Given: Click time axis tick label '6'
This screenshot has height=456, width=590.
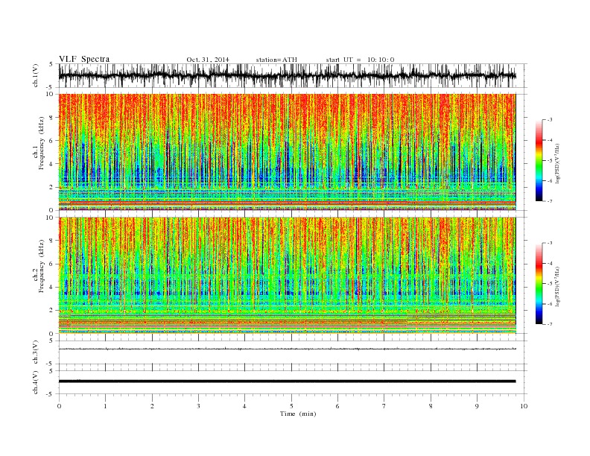Looking at the screenshot, I should pyautogui.click(x=337, y=406).
